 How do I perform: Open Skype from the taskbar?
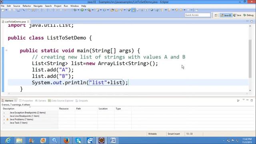[x=78, y=140]
